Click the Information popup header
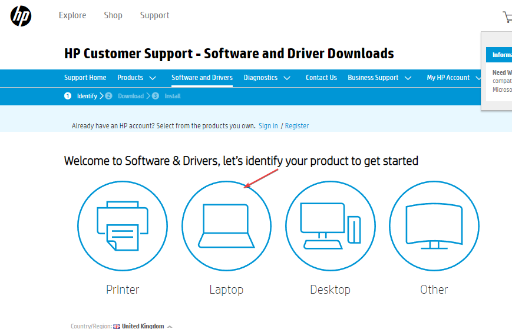This screenshot has height=329, width=512. tap(499, 55)
